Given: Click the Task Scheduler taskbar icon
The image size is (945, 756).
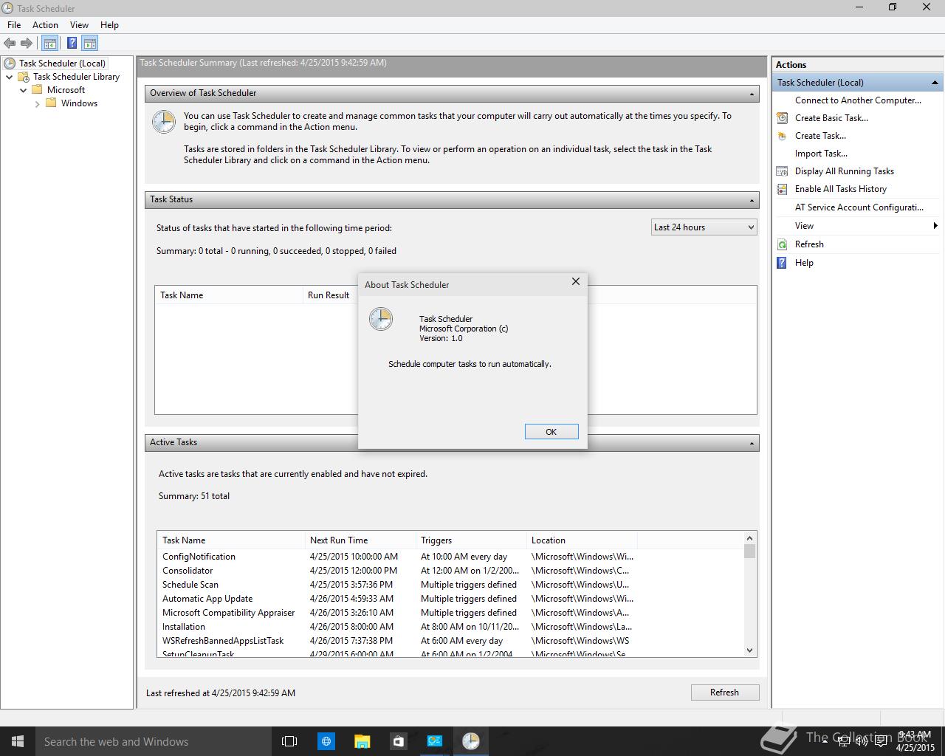Looking at the screenshot, I should click(470, 741).
